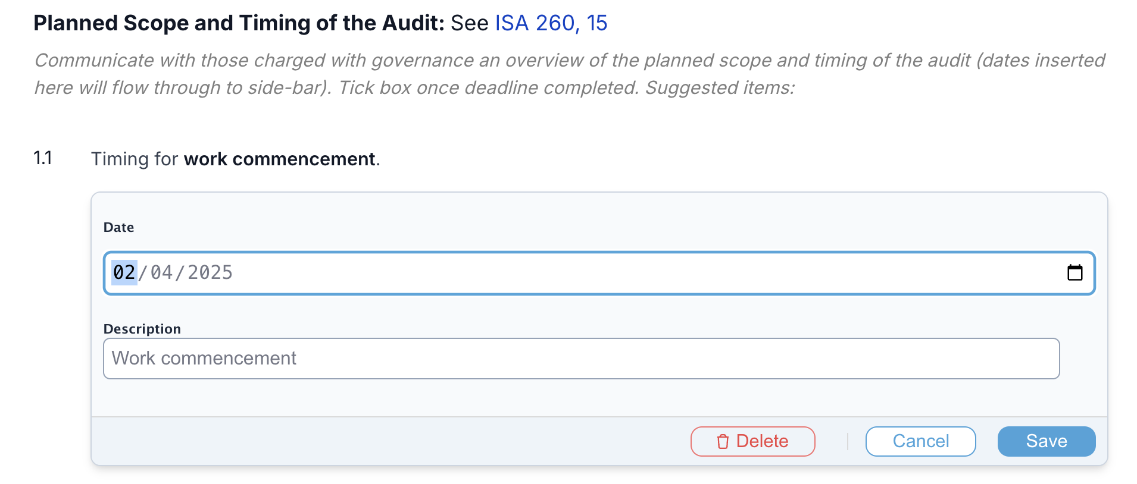1137x484 pixels.
Task: Click the italic 'Communicate with those charged' instruction text
Action: [570, 74]
